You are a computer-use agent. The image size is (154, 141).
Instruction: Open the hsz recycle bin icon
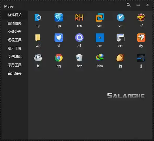pyautogui.click(x=79, y=58)
